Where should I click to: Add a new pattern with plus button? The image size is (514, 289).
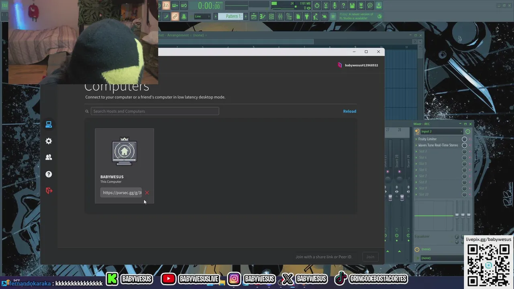[x=245, y=16]
